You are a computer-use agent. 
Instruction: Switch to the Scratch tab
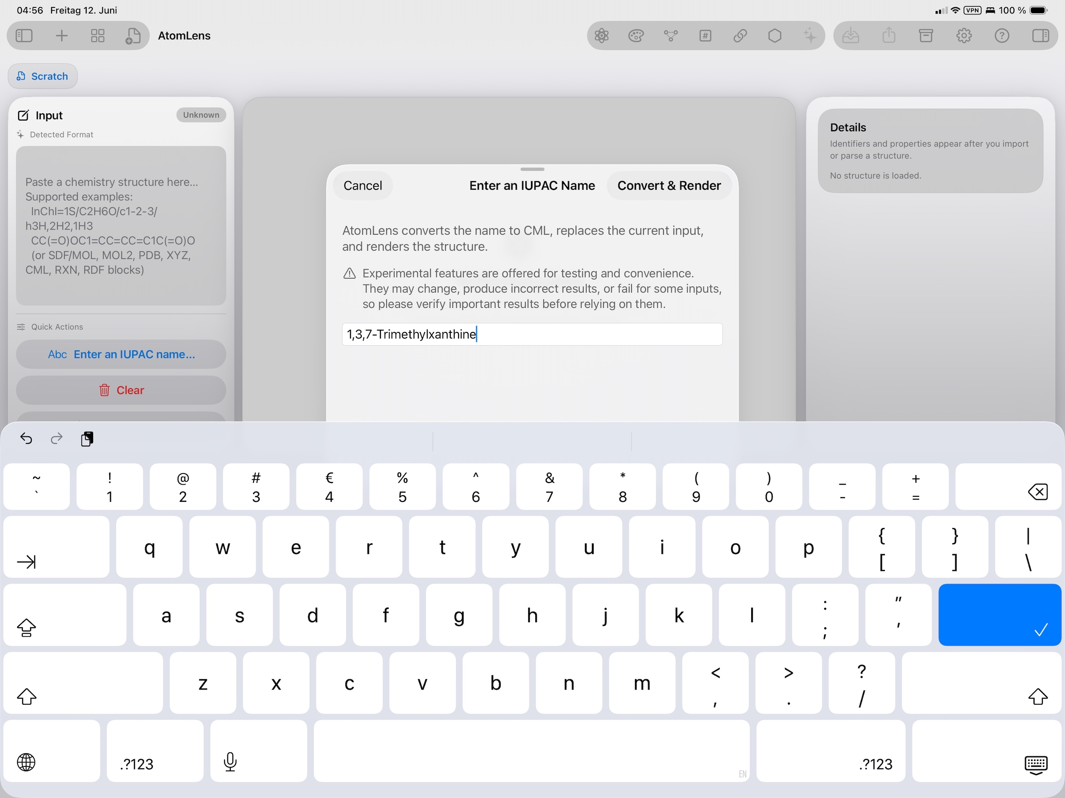tap(42, 76)
